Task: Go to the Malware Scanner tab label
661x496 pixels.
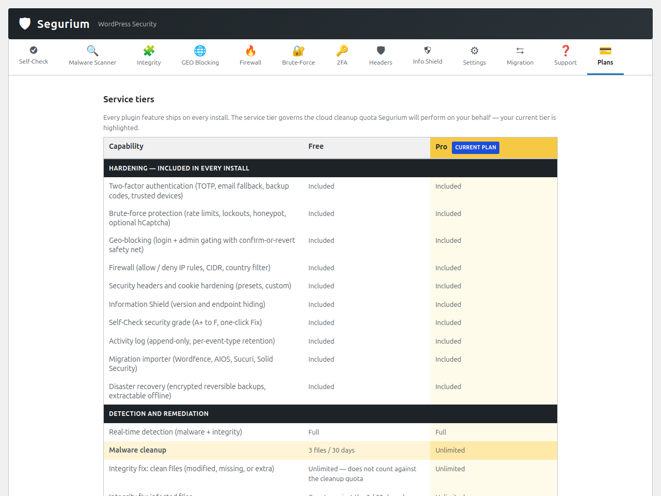Action: [92, 63]
